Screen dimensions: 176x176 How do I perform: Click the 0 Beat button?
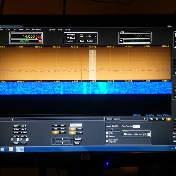coord(16,129)
